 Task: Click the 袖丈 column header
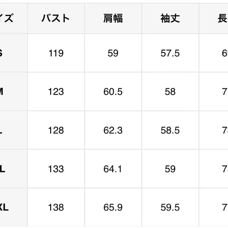coord(170,19)
